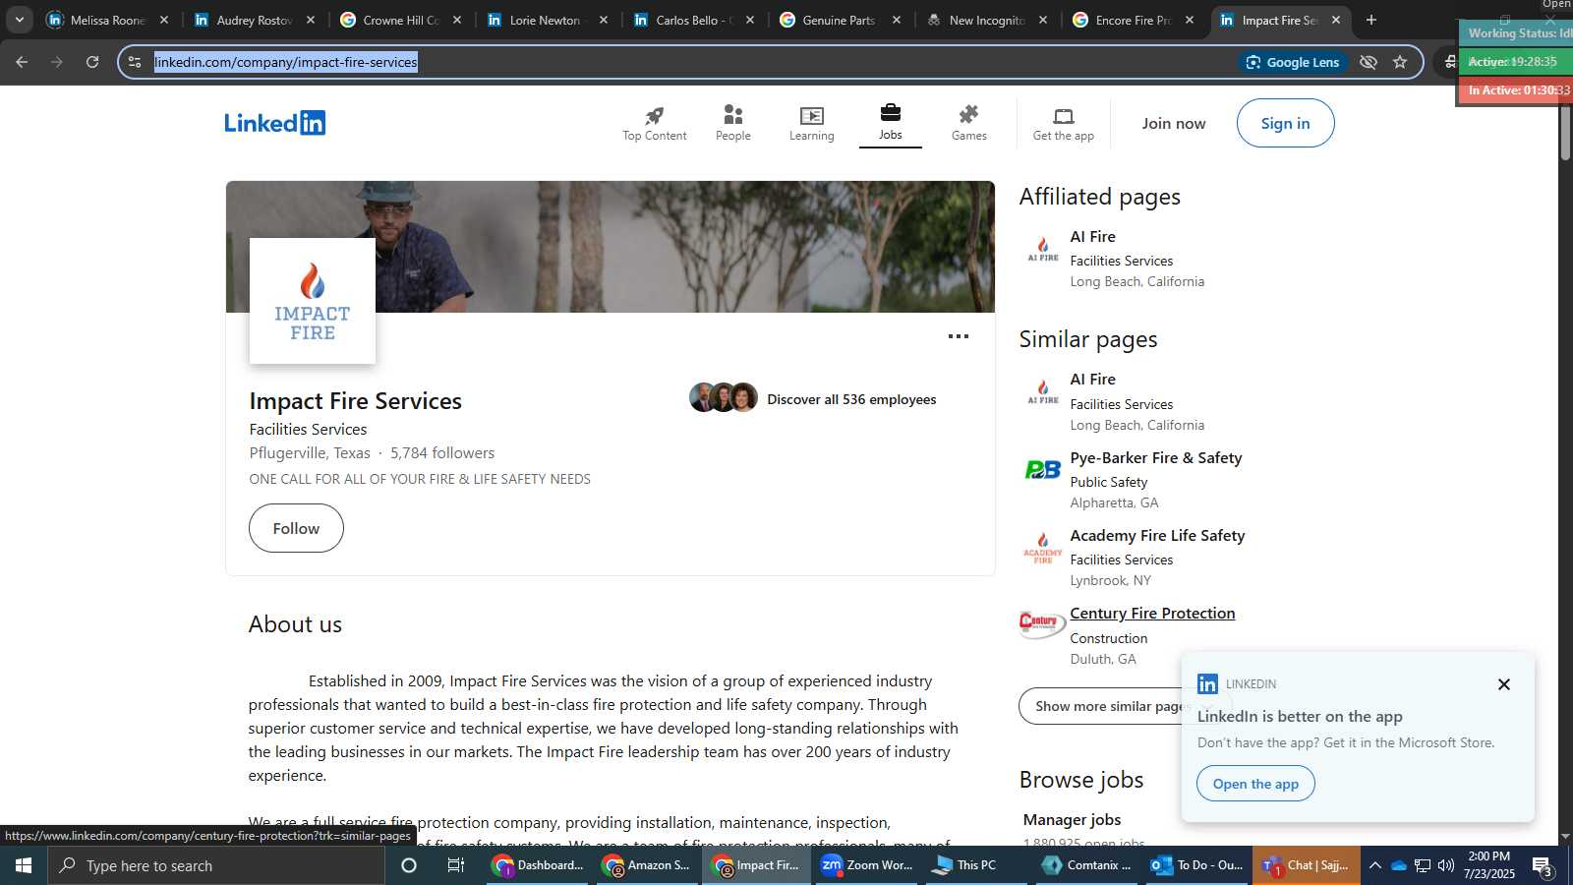
Task: Click the Century Fire Protection logo
Action: tap(1042, 623)
